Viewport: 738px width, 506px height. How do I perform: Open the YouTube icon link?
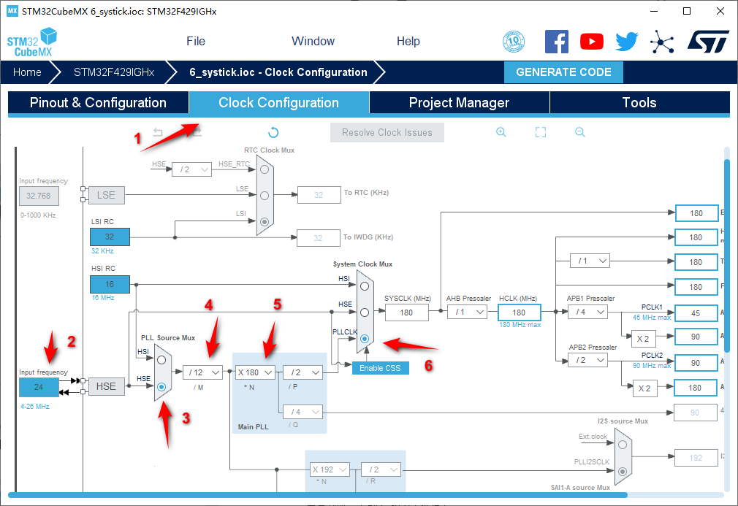tap(592, 42)
